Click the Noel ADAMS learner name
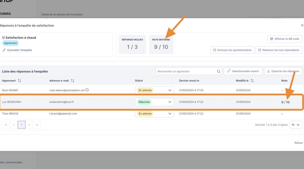Screen dimensions: 304x169 pos(10,90)
